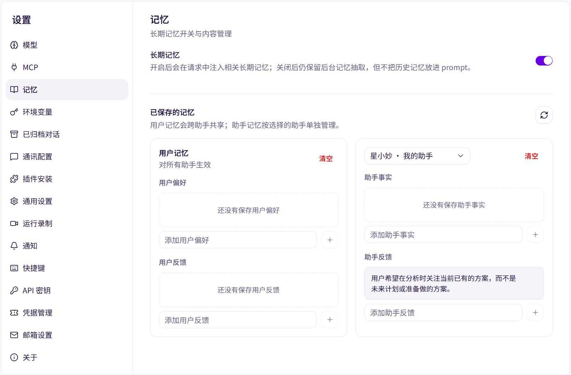The image size is (571, 375).
Task: Open the 凭据管理 page
Action: [67, 313]
